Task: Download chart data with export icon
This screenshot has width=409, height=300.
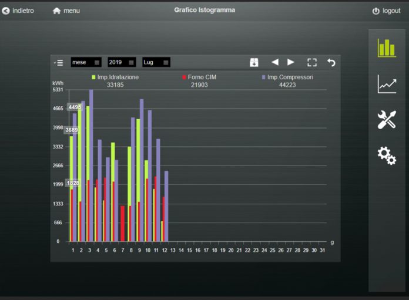Action: pyautogui.click(x=254, y=62)
